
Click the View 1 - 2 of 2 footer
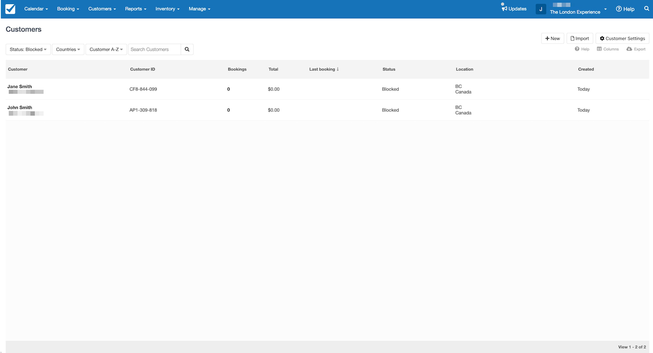[x=632, y=347]
